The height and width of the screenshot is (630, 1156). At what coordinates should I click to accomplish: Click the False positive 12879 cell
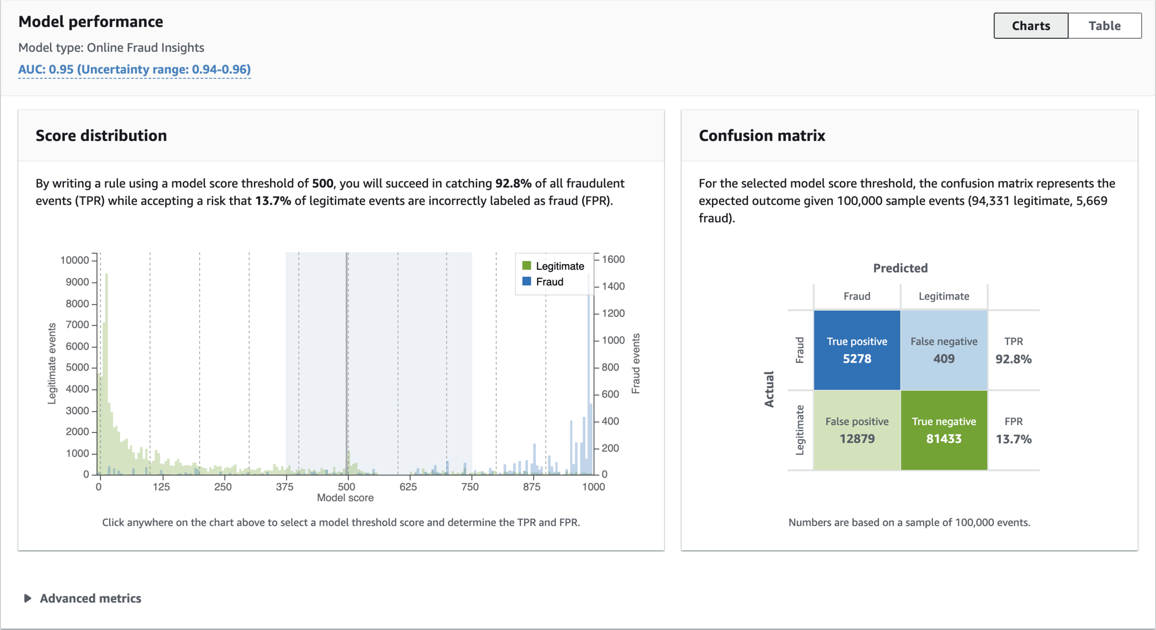(x=857, y=430)
